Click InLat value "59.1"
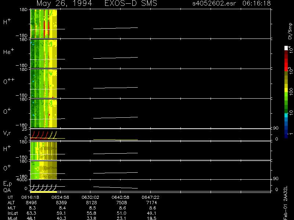 coord(61,213)
